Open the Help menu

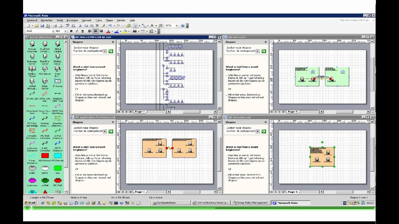(x=132, y=20)
